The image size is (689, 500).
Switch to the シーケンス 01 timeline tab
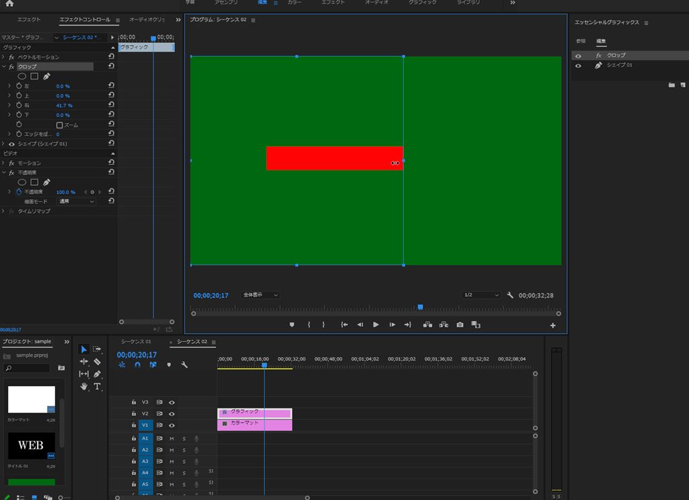click(x=136, y=342)
